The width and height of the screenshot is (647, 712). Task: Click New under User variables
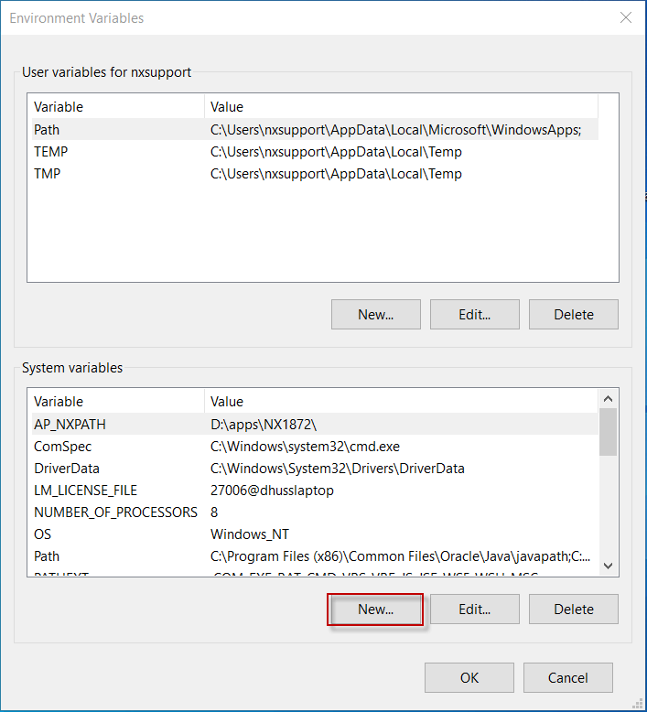(375, 314)
